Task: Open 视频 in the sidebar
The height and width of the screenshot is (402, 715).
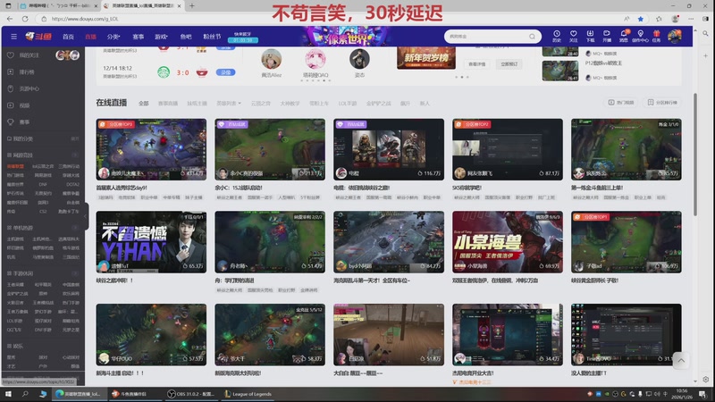Action: [24, 105]
